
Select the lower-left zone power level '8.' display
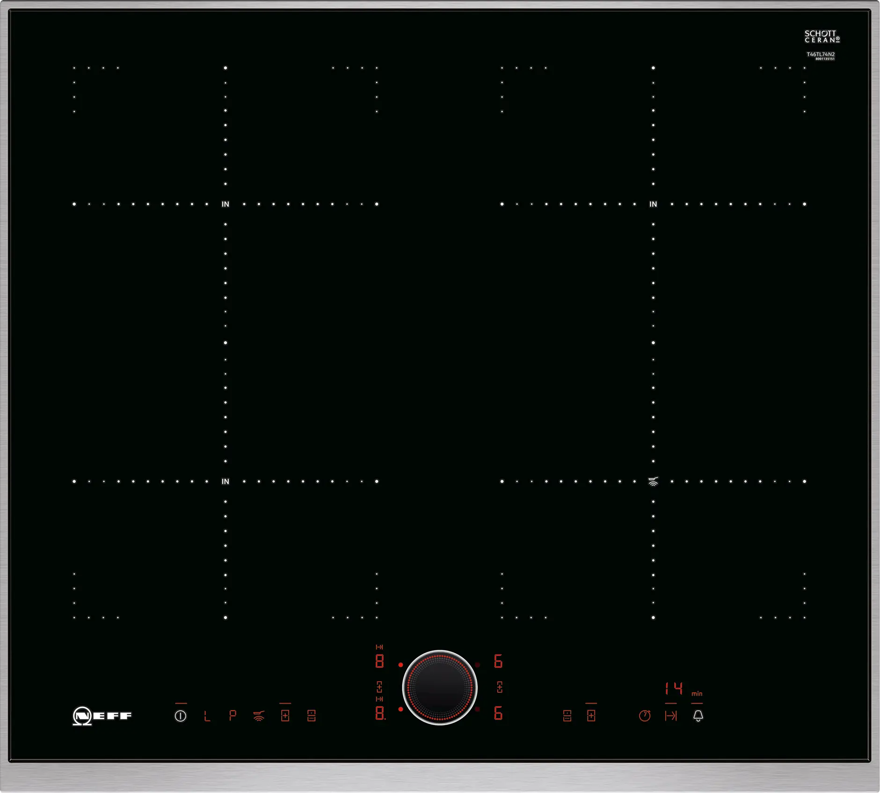click(x=380, y=713)
